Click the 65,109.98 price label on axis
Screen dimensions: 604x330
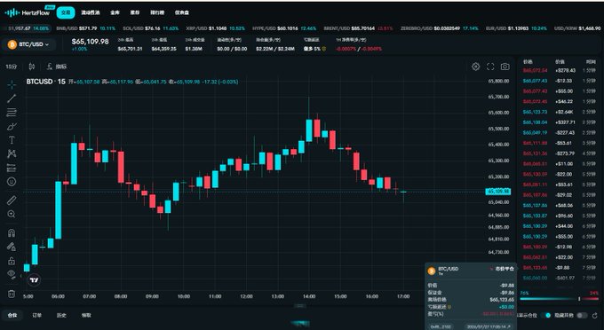[x=498, y=192]
